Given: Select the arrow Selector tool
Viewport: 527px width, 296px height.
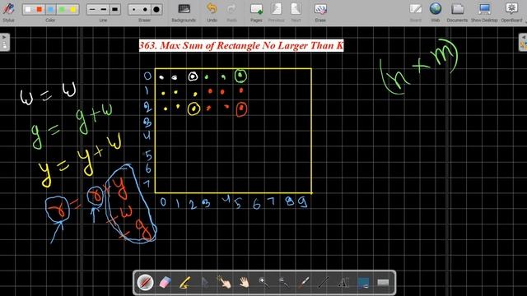Looking at the screenshot, I should (204, 283).
